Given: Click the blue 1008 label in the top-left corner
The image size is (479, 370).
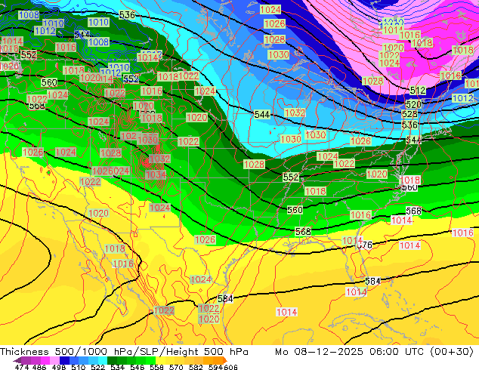Looking at the screenshot, I should pos(29,14).
